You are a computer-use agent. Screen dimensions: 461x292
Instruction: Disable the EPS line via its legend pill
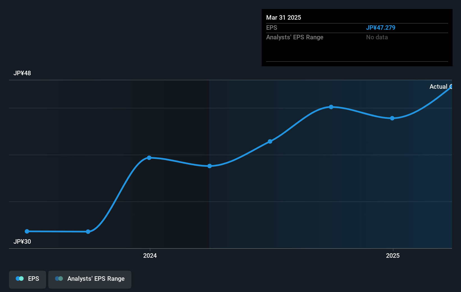pos(27,279)
